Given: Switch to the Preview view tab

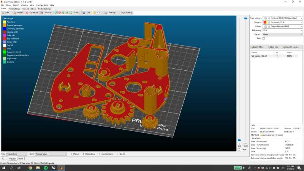Looking at the screenshot, I should [x=13, y=159].
